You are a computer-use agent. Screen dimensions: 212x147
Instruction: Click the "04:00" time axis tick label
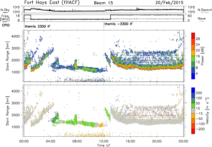pos(51,141)
